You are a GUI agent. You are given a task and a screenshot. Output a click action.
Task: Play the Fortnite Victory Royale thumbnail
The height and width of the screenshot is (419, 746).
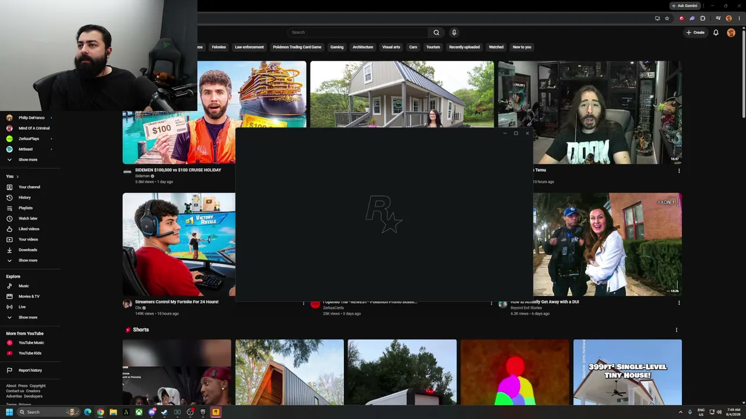[179, 244]
